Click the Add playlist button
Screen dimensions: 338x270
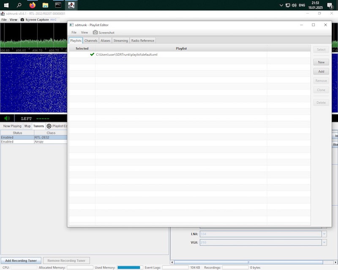tap(321, 71)
